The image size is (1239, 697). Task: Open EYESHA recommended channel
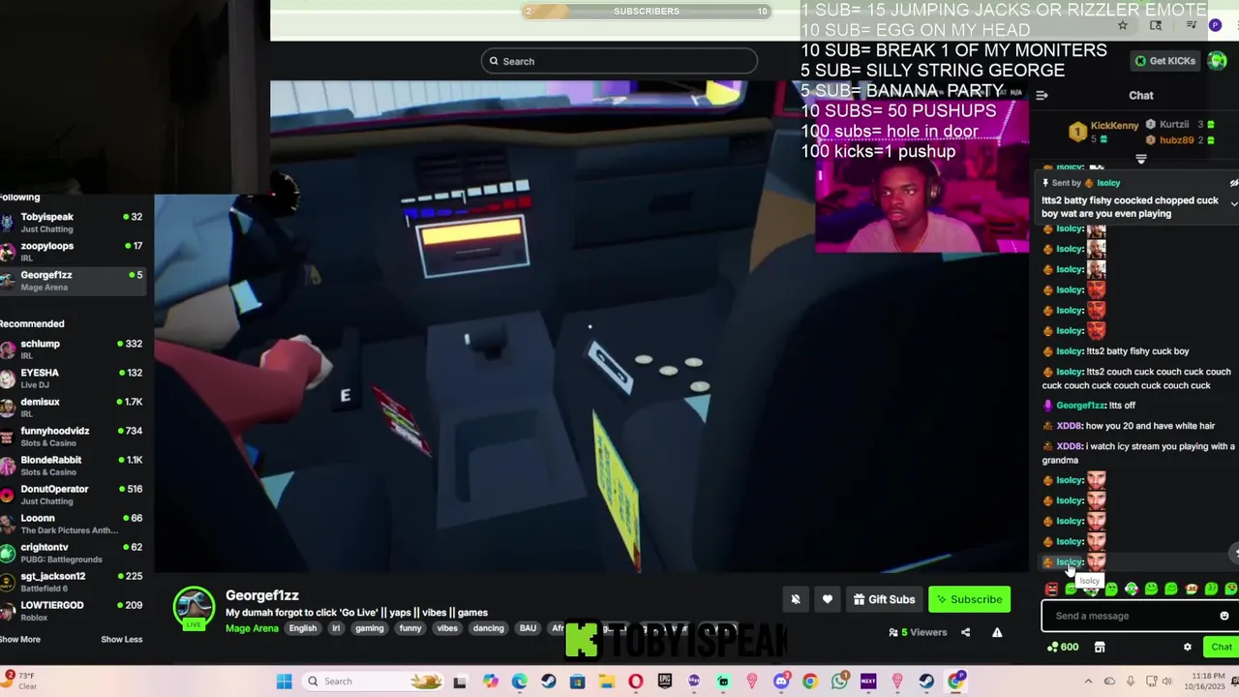(73, 379)
